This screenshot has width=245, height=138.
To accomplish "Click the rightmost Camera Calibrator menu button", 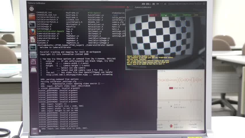I will pyautogui.click(x=199, y=15).
